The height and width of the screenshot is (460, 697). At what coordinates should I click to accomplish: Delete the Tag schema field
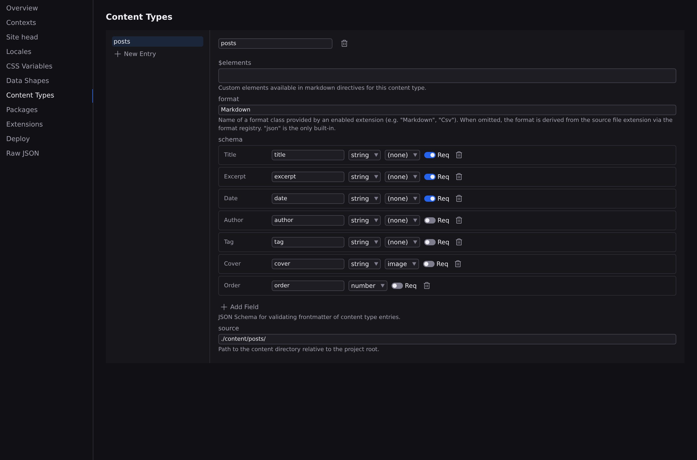coord(459,242)
